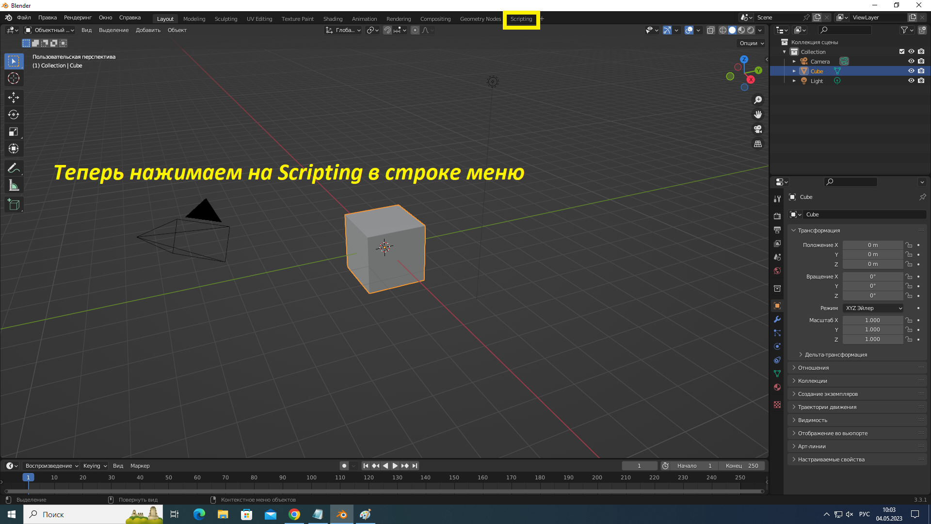Activate the Select Box tool
The height and width of the screenshot is (524, 931).
tap(14, 61)
